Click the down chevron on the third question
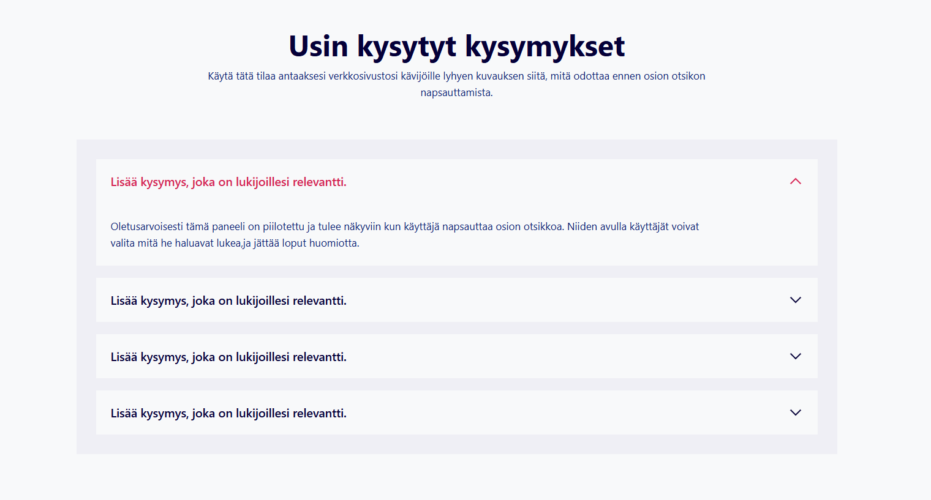 point(796,356)
